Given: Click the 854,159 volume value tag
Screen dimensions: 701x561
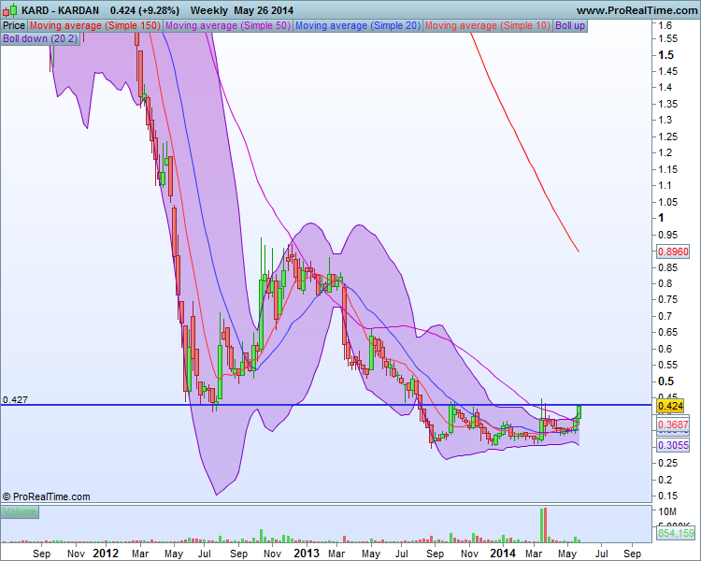Looking at the screenshot, I should point(676,533).
